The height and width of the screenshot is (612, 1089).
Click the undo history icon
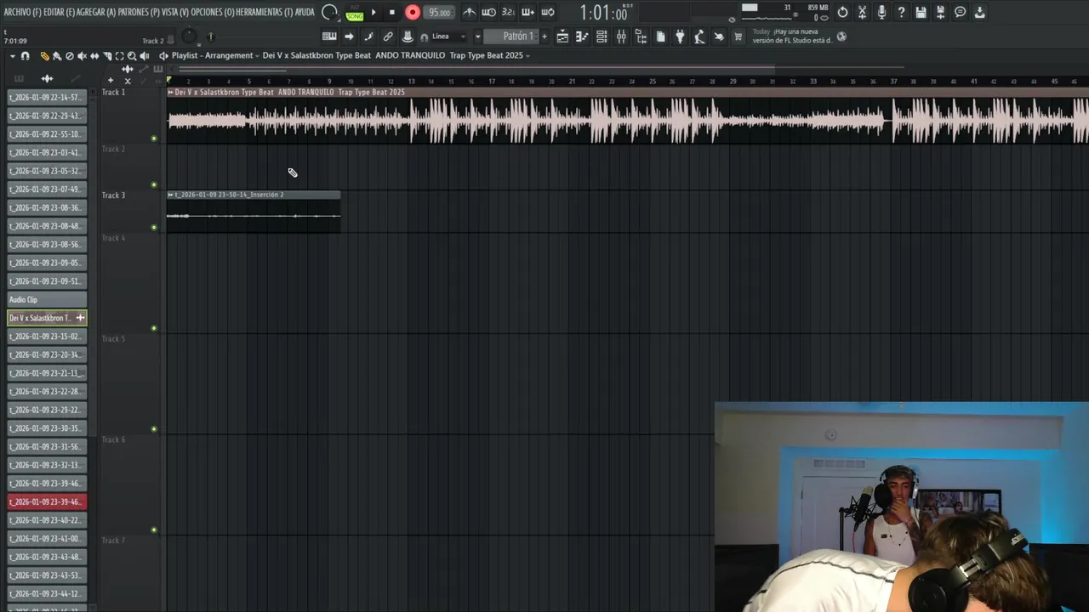[842, 12]
